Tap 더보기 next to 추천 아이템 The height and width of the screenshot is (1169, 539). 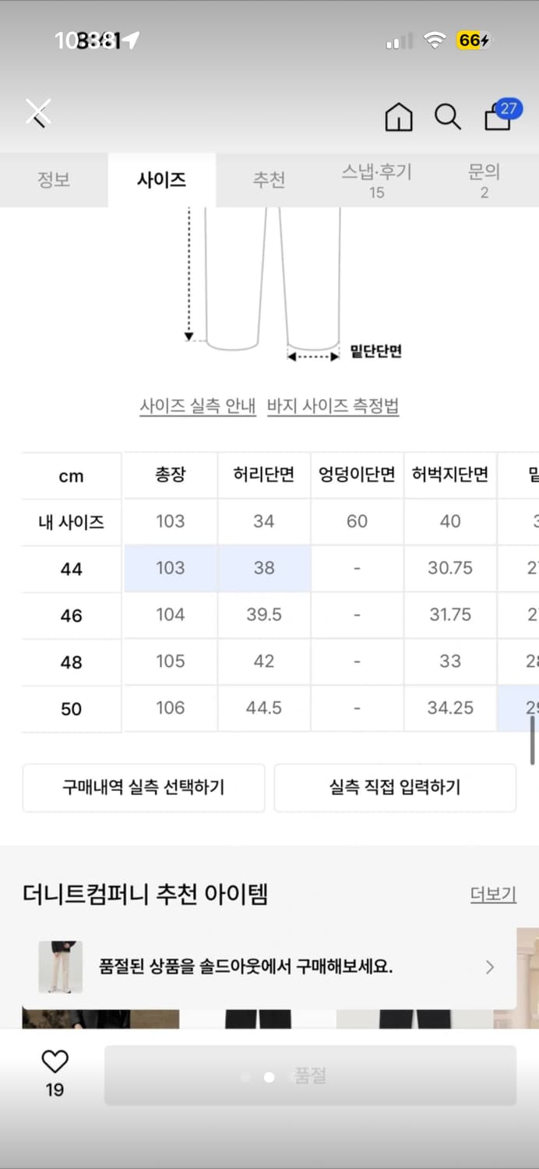[x=491, y=895]
